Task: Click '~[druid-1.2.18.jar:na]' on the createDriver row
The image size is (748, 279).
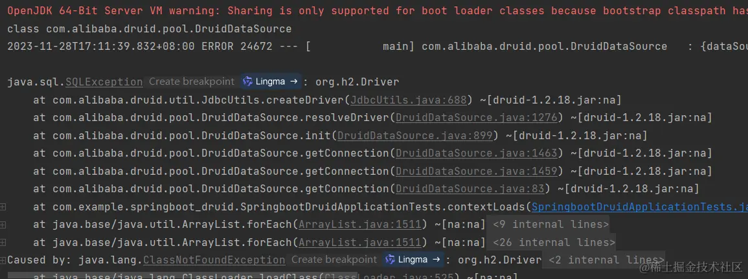Action: [550, 100]
